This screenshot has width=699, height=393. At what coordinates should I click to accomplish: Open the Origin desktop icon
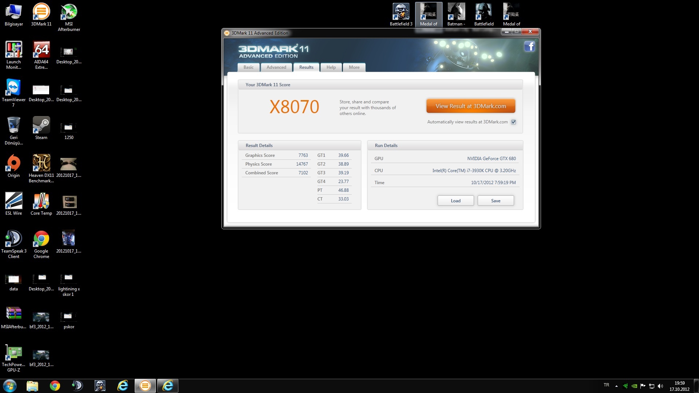tap(13, 166)
